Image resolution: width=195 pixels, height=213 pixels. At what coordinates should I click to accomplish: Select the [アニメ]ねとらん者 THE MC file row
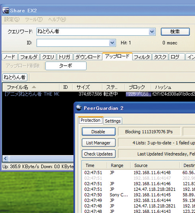(x=99, y=94)
